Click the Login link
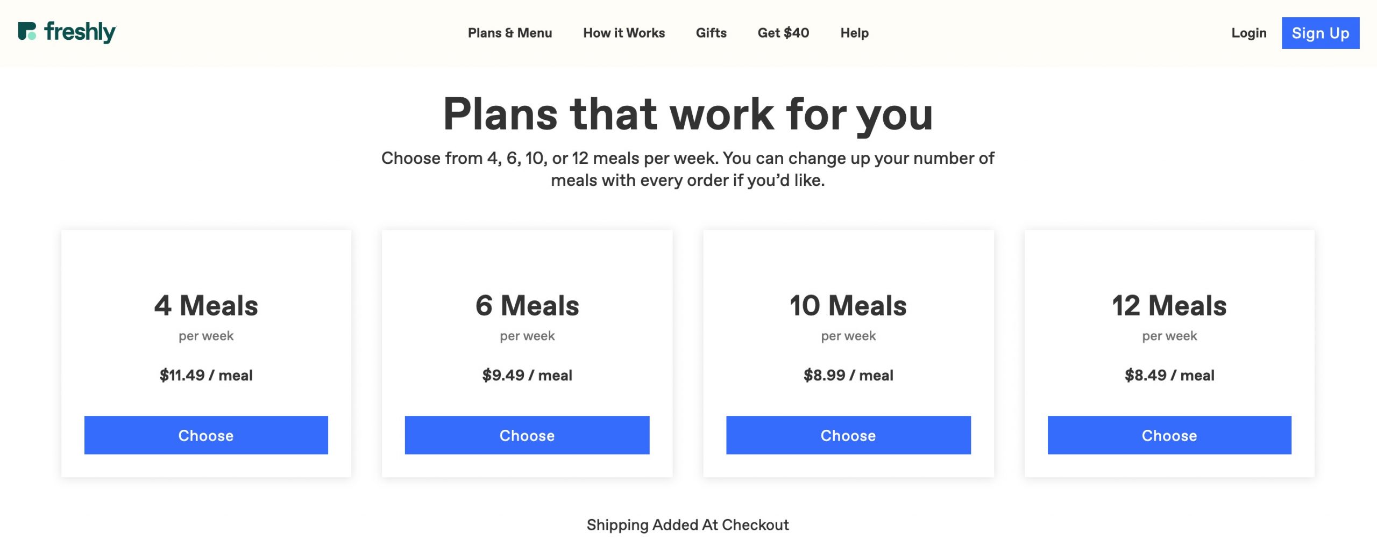1377x554 pixels. pyautogui.click(x=1249, y=33)
